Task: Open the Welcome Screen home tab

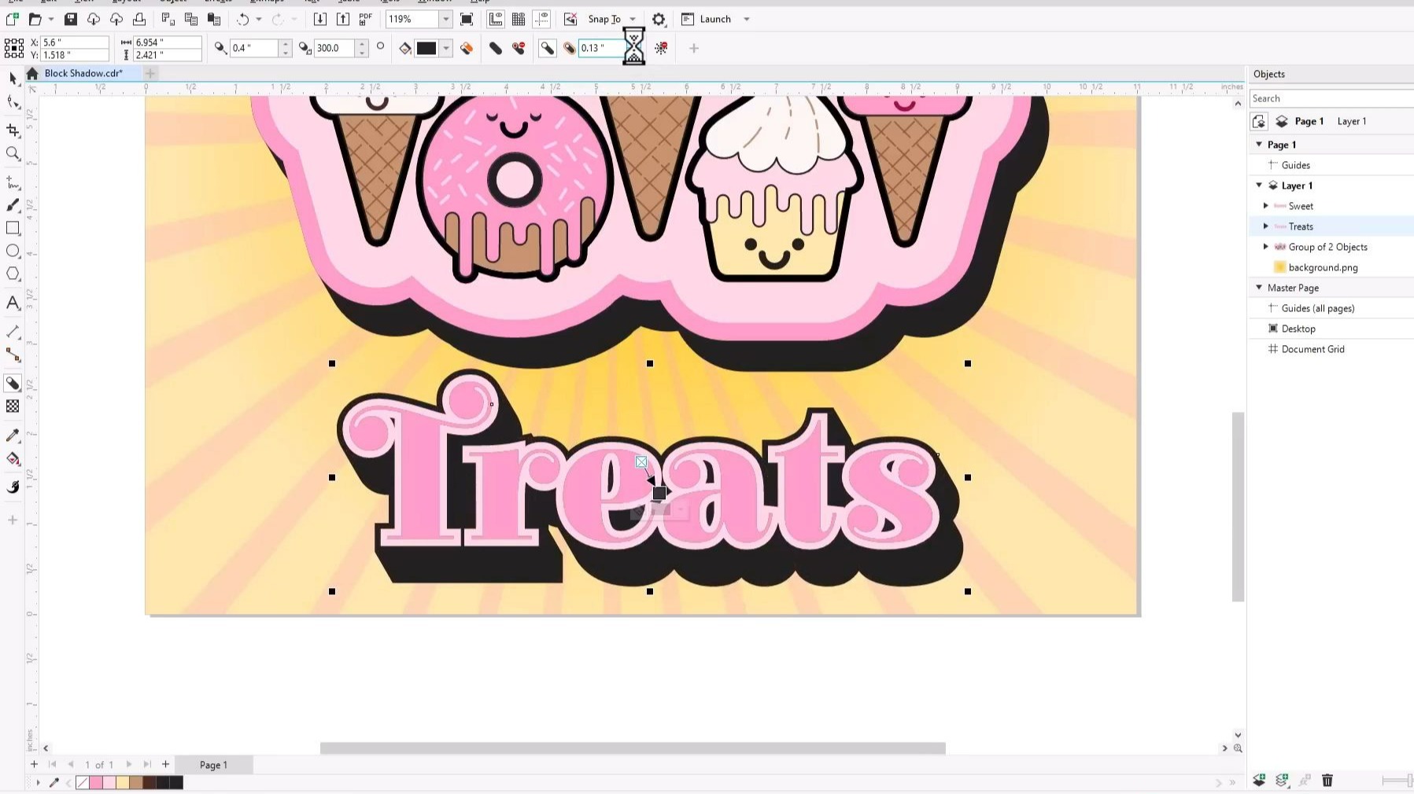Action: [x=32, y=73]
